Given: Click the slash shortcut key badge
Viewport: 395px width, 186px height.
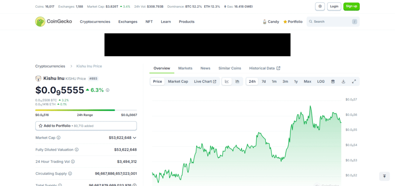Looking at the screenshot, I should (355, 22).
